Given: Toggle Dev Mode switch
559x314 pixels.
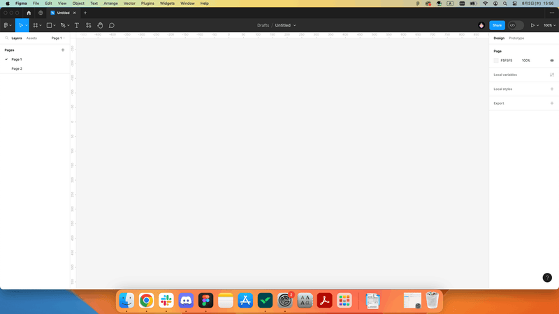Looking at the screenshot, I should (516, 25).
